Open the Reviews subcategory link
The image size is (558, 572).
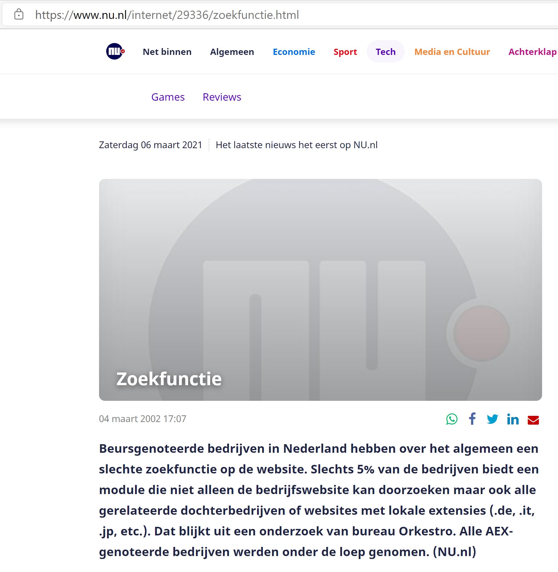tap(222, 97)
